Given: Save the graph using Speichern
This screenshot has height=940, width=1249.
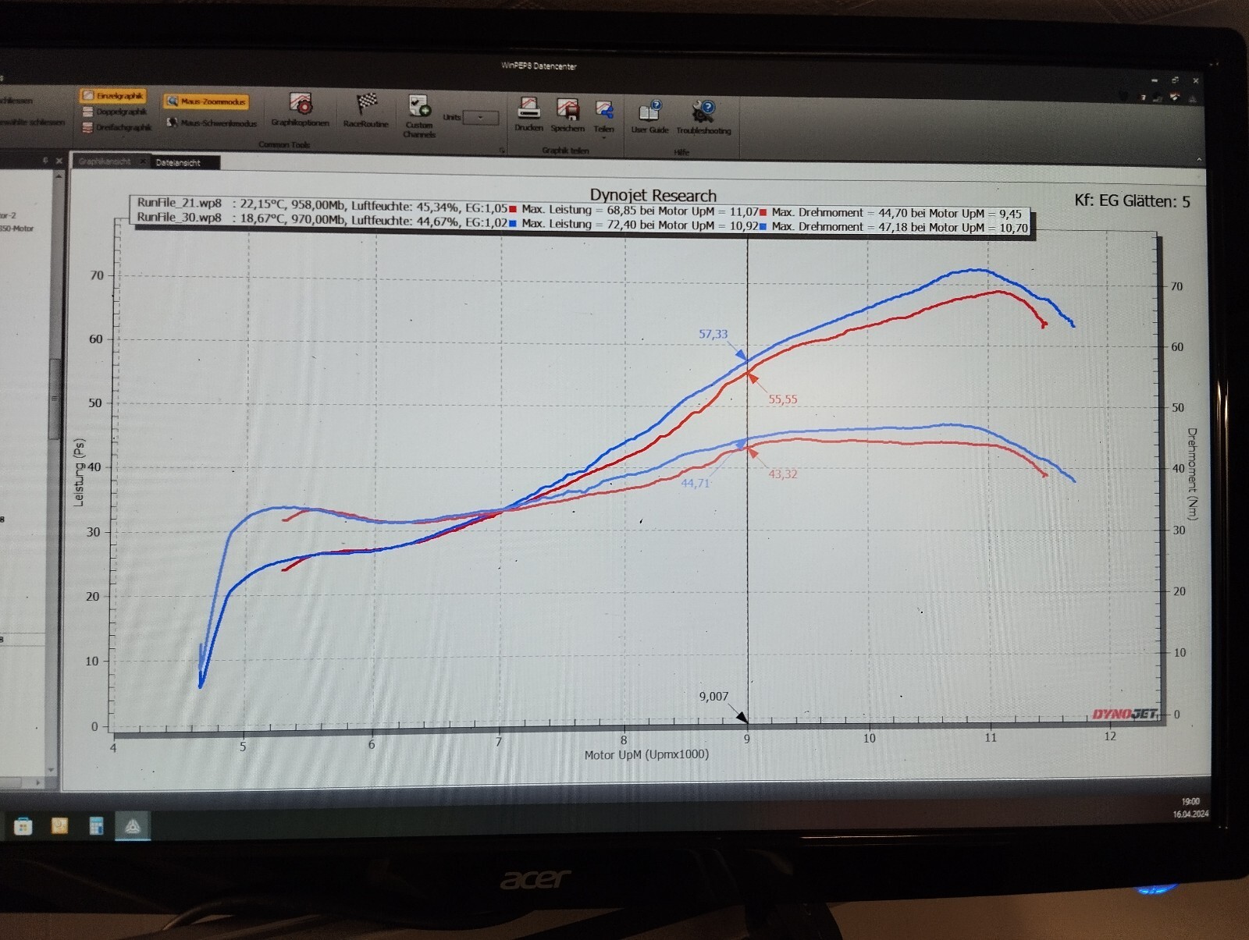Looking at the screenshot, I should click(568, 115).
